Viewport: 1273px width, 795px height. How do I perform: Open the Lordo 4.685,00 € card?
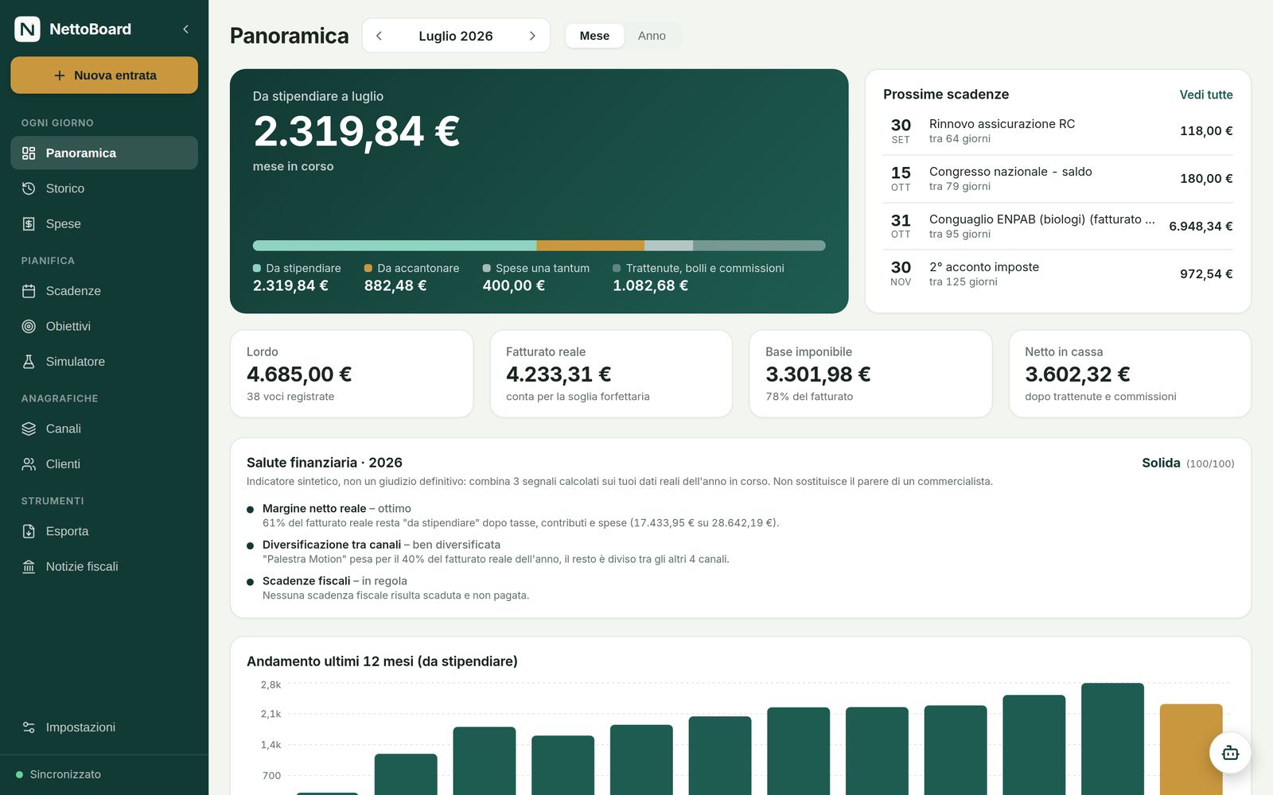coord(352,374)
